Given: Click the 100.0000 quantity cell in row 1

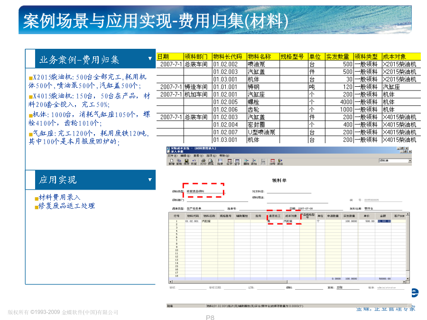Looking at the screenshot, I should 350,221.
